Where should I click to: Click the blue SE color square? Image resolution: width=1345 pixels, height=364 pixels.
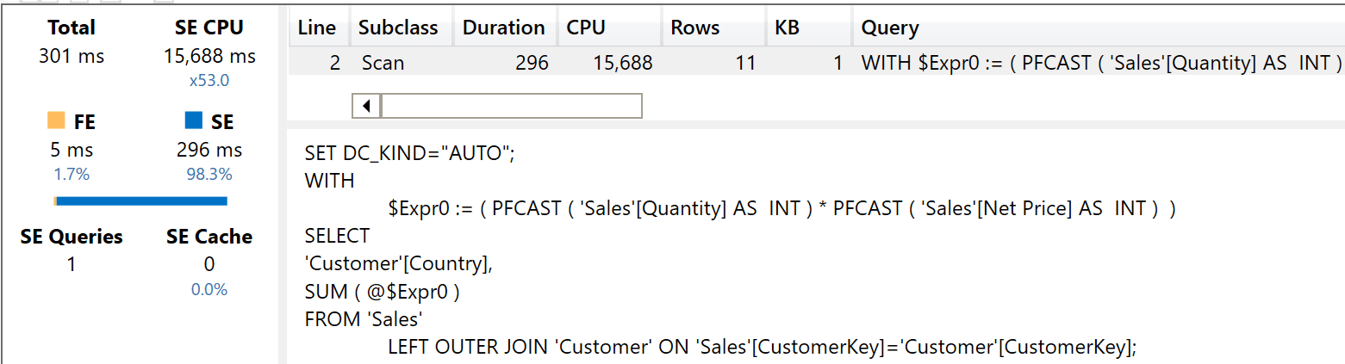pyautogui.click(x=194, y=120)
